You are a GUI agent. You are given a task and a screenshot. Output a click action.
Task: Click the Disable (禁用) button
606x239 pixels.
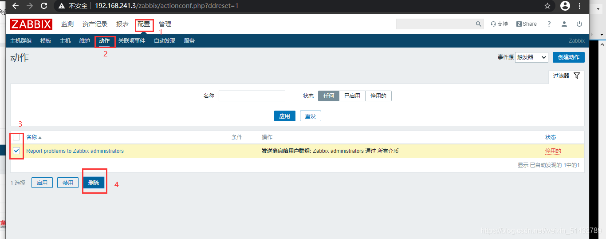[68, 183]
